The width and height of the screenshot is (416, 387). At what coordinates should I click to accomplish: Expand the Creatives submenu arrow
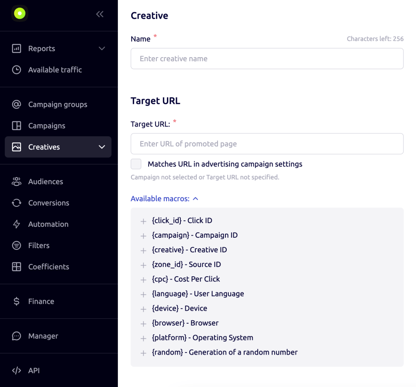point(102,147)
